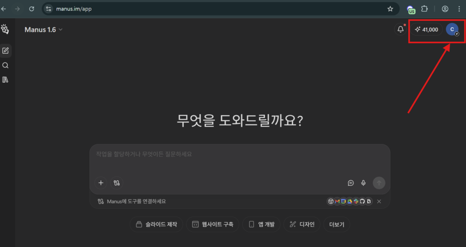Dismiss the Manus tool connection banner

(x=379, y=202)
